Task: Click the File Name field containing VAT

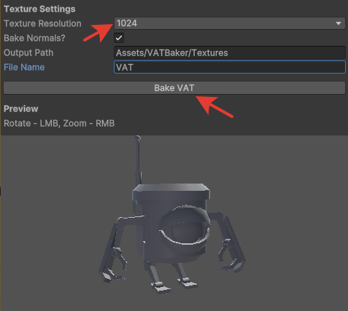Action: (x=230, y=67)
